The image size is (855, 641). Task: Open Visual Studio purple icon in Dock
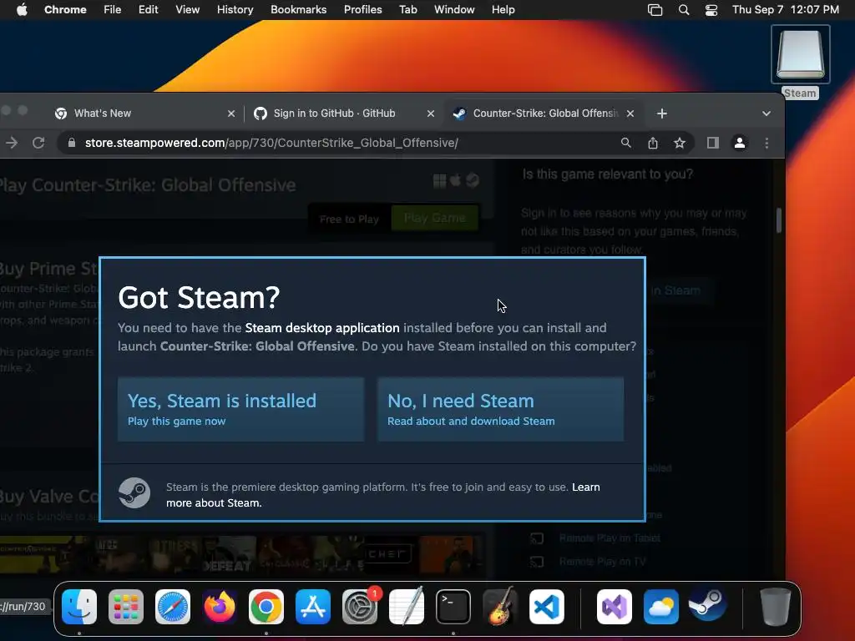(615, 607)
